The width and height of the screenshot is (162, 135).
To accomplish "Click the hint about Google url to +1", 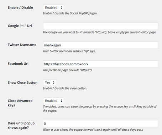I will click(x=100, y=32).
